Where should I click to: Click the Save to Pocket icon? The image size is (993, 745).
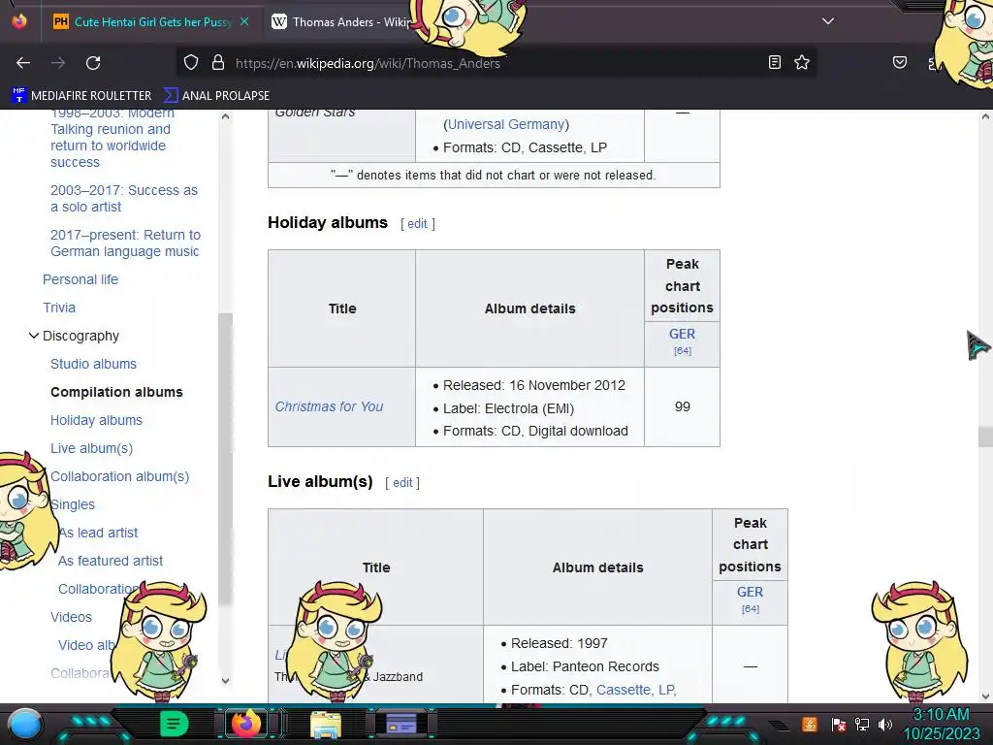coord(899,62)
